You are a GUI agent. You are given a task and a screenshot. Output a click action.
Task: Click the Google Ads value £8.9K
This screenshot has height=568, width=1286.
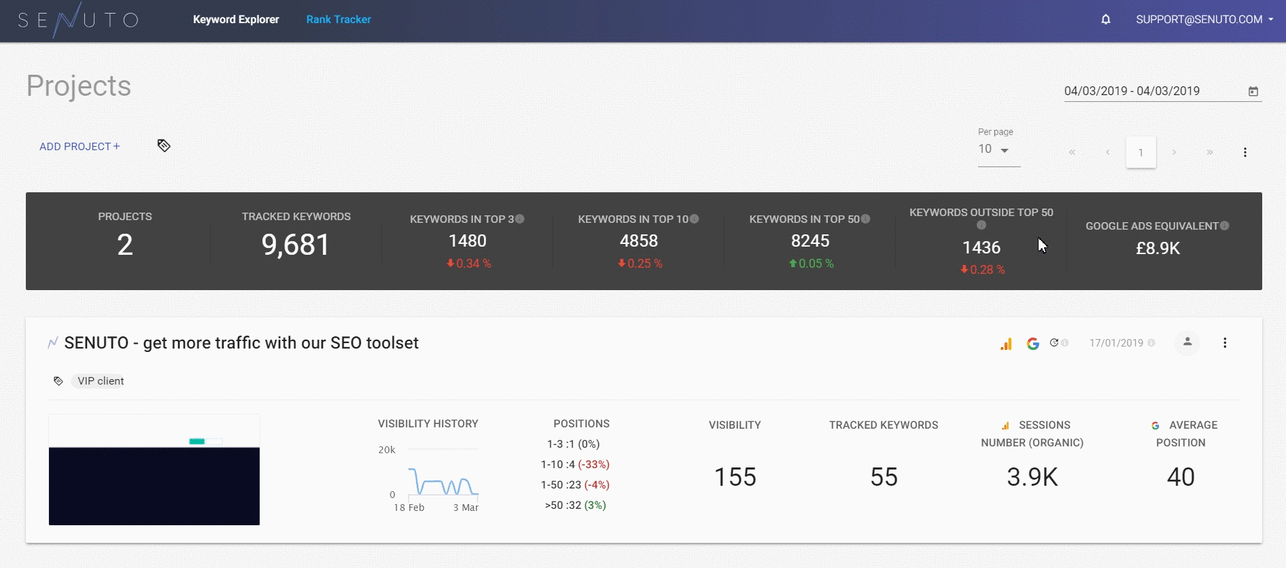pyautogui.click(x=1158, y=249)
